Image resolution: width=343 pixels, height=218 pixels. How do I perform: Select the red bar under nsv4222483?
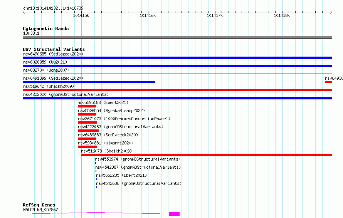pos(88,131)
